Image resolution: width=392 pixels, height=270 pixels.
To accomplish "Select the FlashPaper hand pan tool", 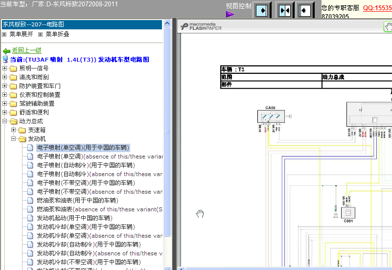I will 388,26.
